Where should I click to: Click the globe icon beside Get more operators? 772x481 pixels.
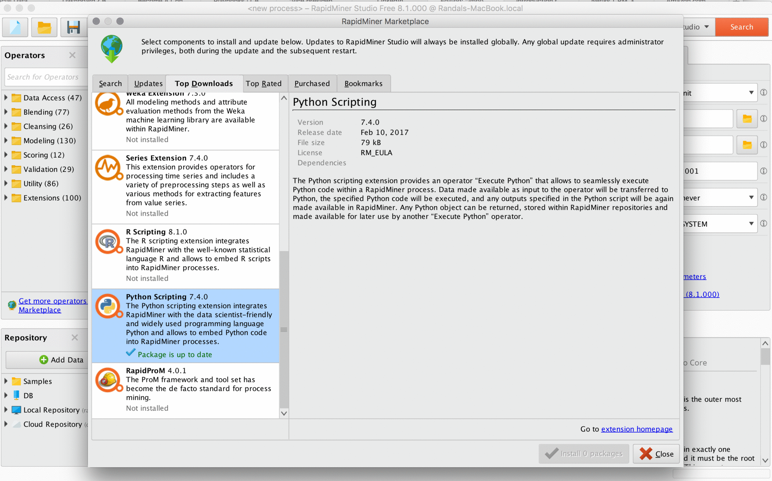click(12, 305)
